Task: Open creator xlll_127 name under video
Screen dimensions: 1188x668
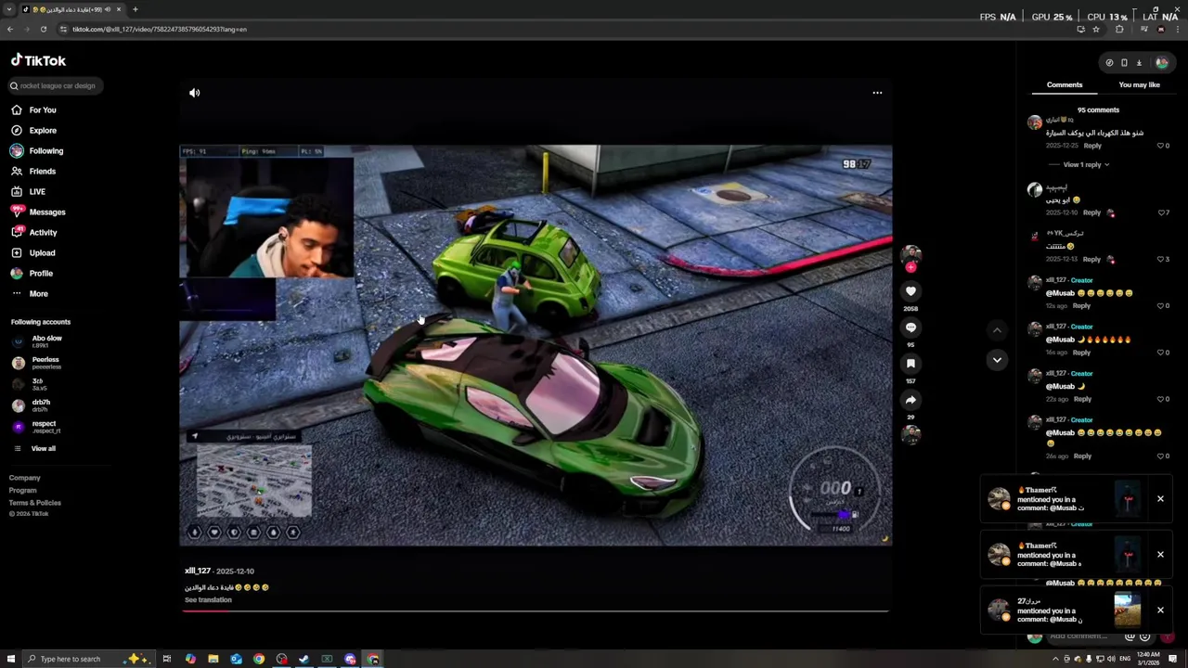Action: pos(198,572)
